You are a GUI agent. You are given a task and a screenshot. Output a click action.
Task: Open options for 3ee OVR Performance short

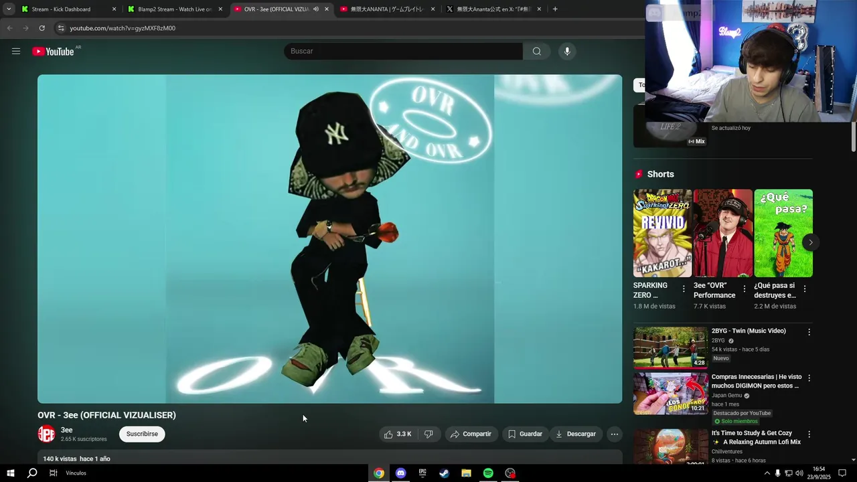point(744,289)
